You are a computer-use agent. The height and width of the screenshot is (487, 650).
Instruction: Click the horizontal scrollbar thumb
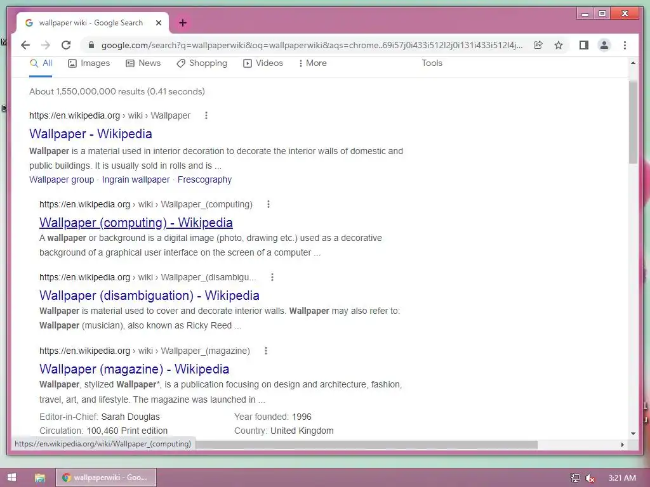point(366,445)
